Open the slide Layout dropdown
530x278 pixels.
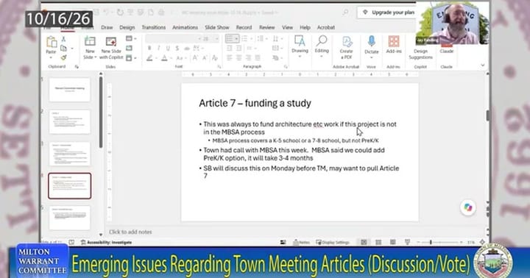coord(131,38)
